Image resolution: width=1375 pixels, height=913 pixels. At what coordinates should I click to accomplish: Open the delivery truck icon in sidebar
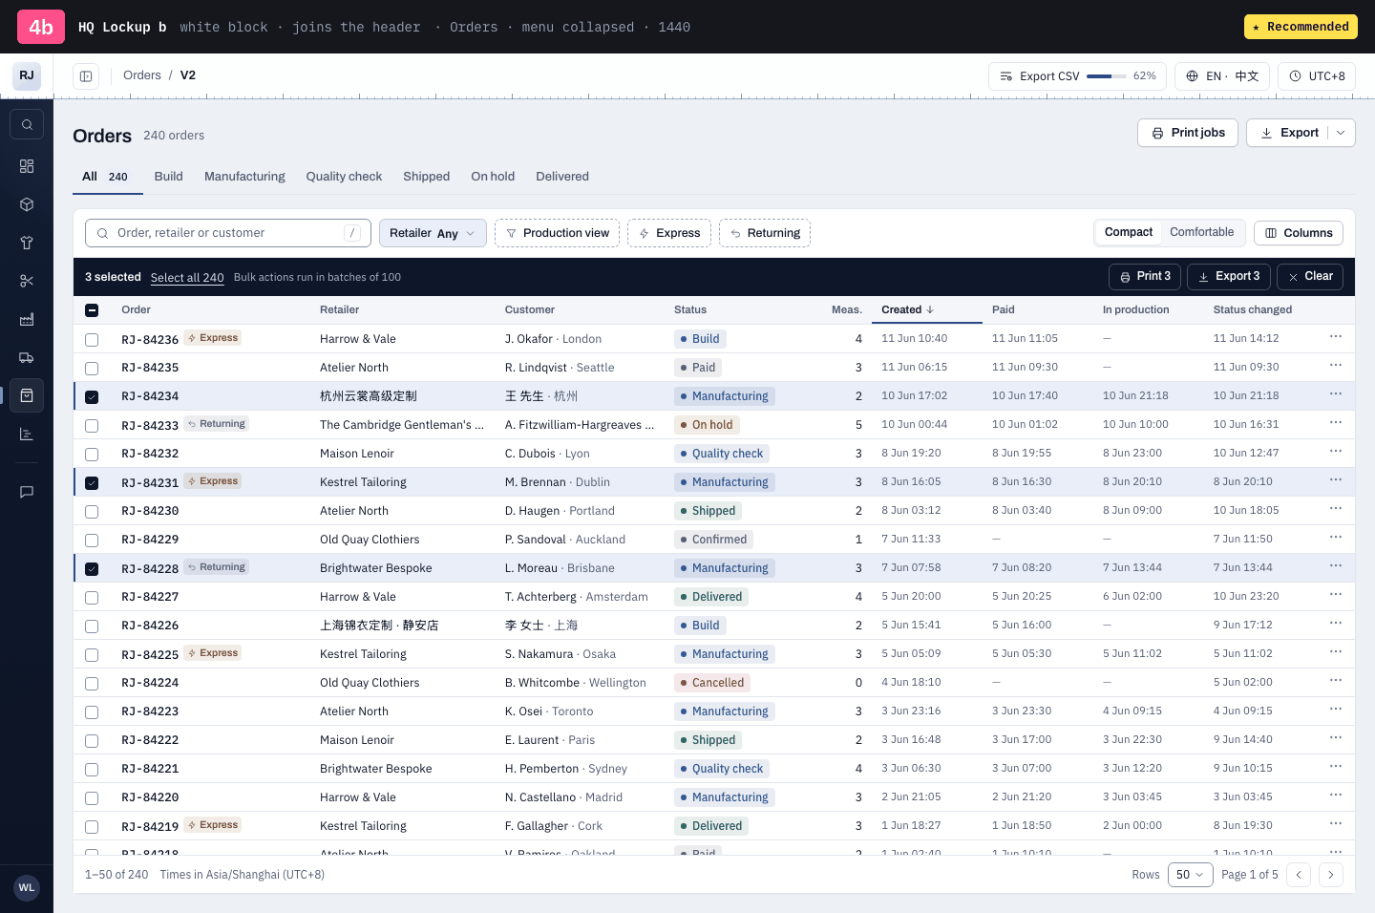(27, 357)
